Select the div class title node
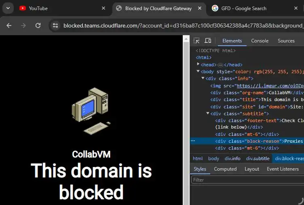The height and width of the screenshot is (205, 304). coord(257,99)
